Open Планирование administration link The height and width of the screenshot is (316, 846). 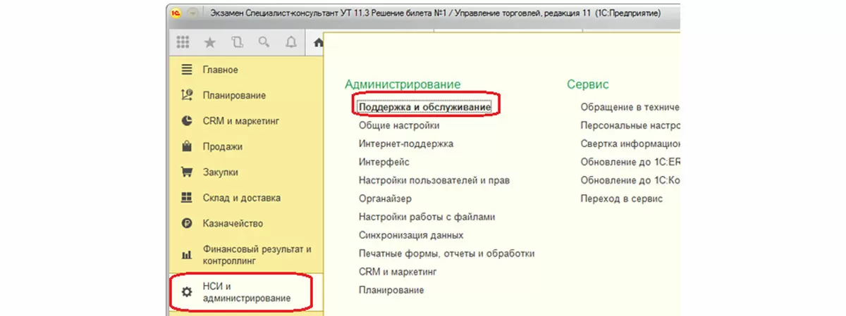[x=391, y=290]
